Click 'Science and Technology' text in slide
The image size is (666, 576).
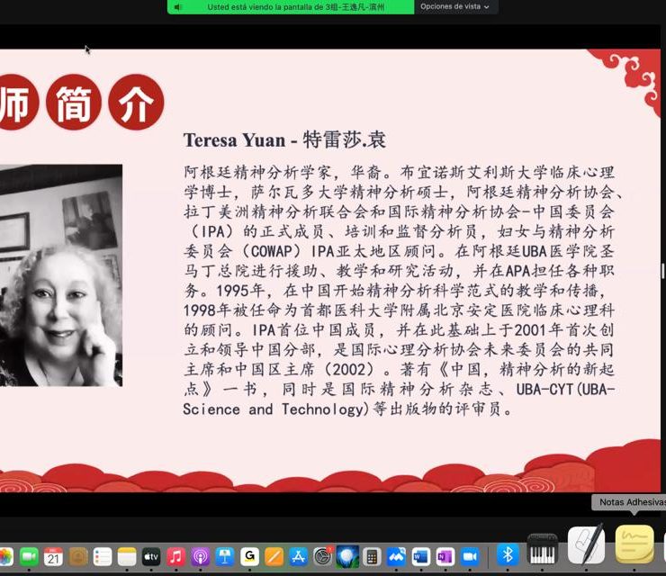[x=273, y=409]
